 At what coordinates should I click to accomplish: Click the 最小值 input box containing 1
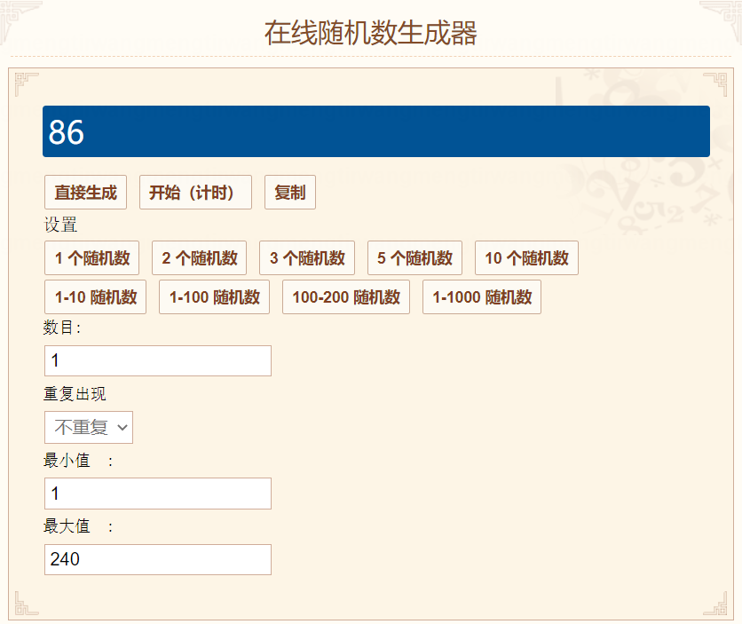(157, 494)
